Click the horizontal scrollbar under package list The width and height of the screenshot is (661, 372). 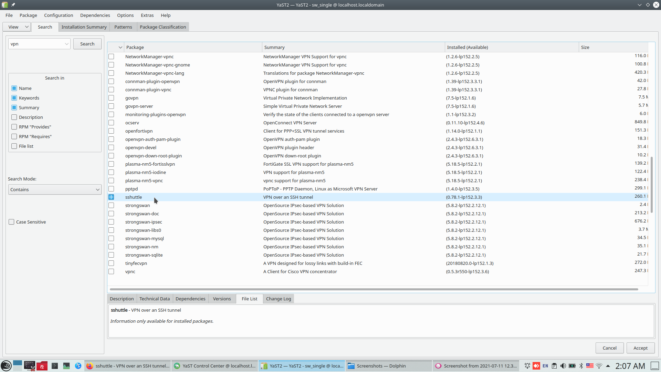point(374,289)
